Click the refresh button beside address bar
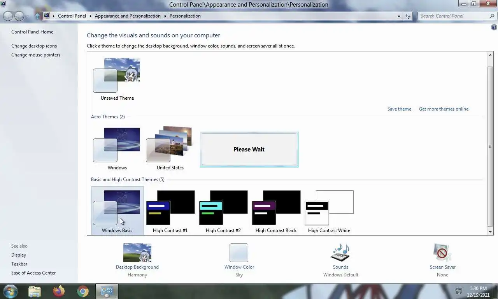This screenshot has height=299, width=498. [408, 16]
